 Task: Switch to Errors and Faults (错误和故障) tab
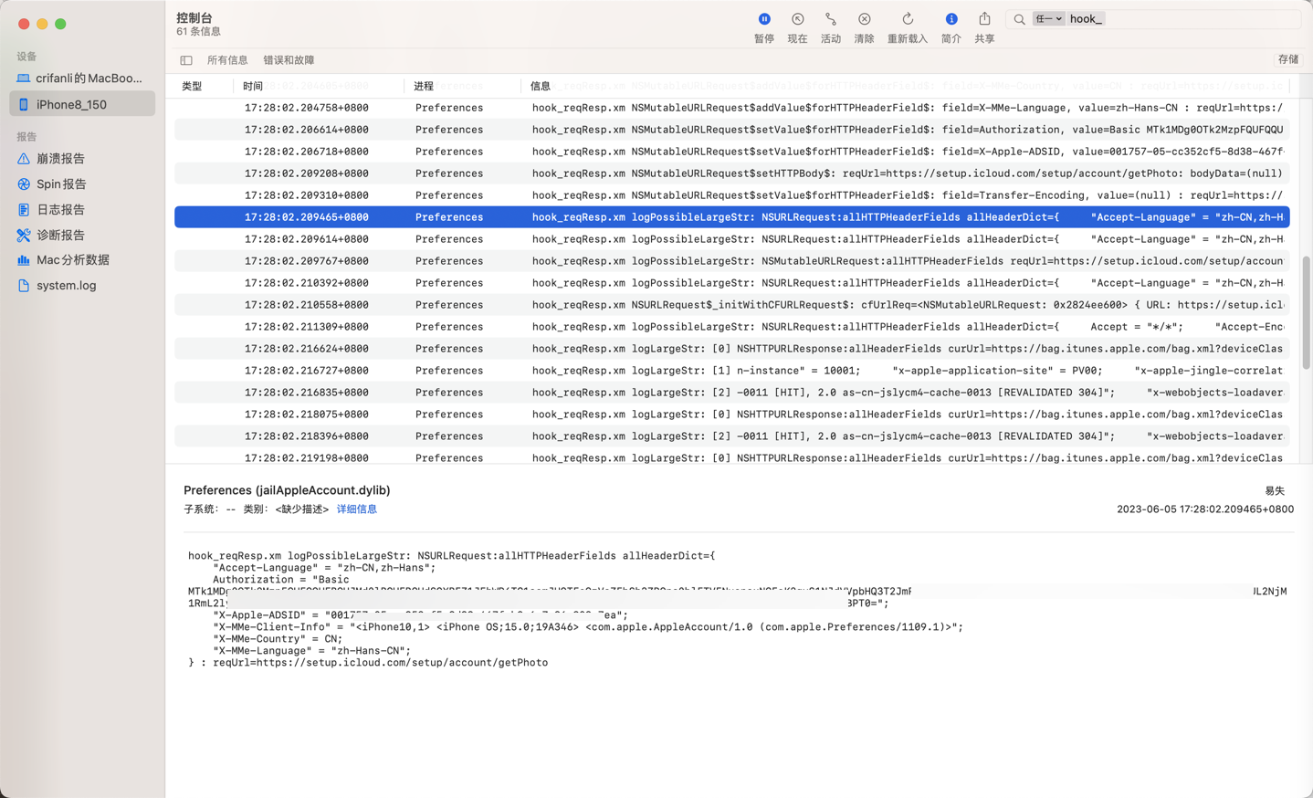pos(289,60)
